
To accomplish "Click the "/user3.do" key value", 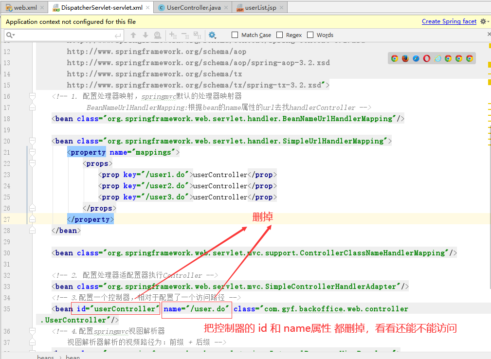I will coord(165,197).
